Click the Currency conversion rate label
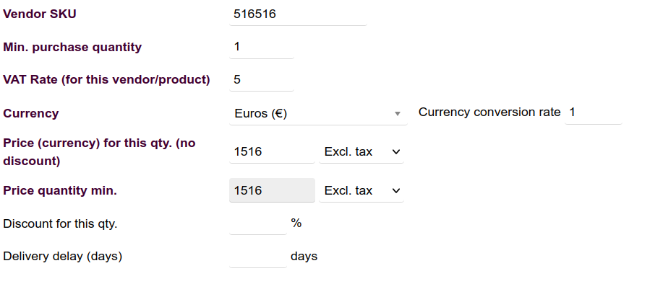The height and width of the screenshot is (284, 655). coord(489,112)
